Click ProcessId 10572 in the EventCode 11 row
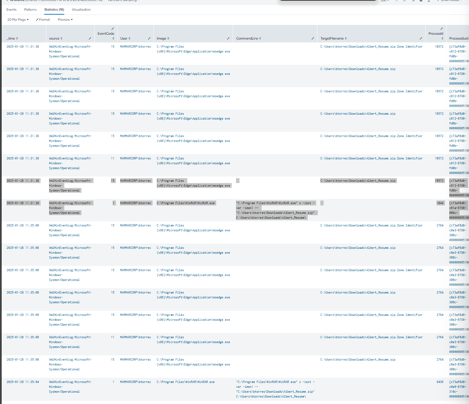 (x=439, y=158)
